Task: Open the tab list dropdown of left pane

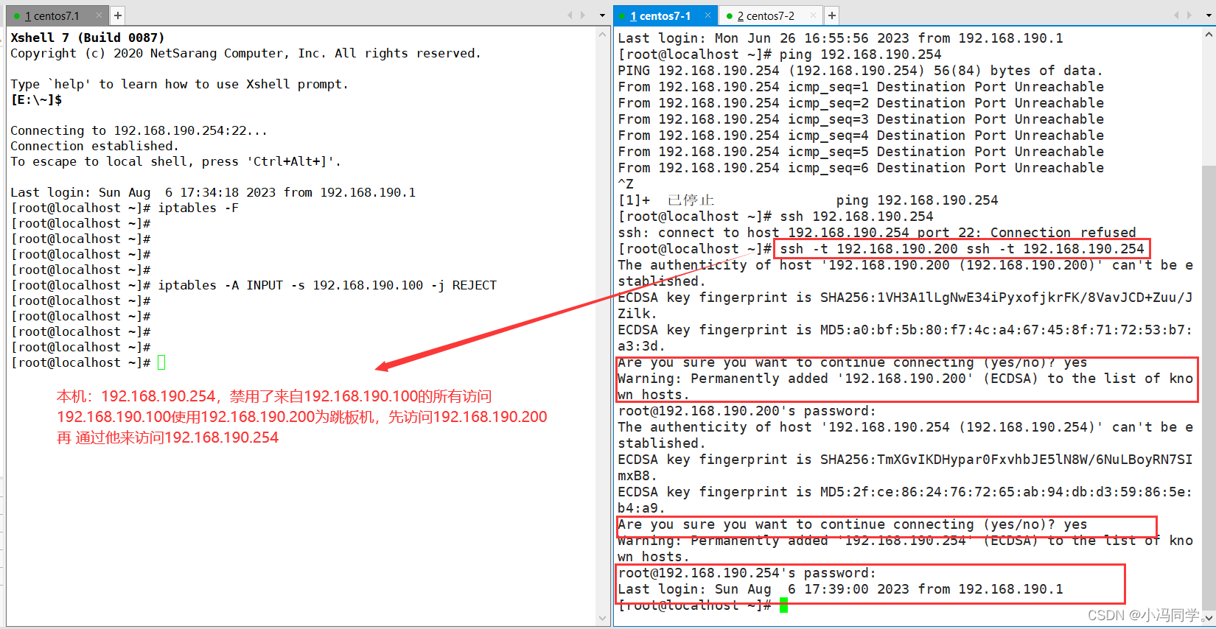Action: (602, 15)
